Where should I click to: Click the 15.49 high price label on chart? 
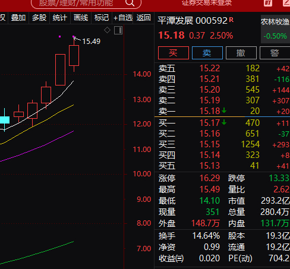coord(92,42)
